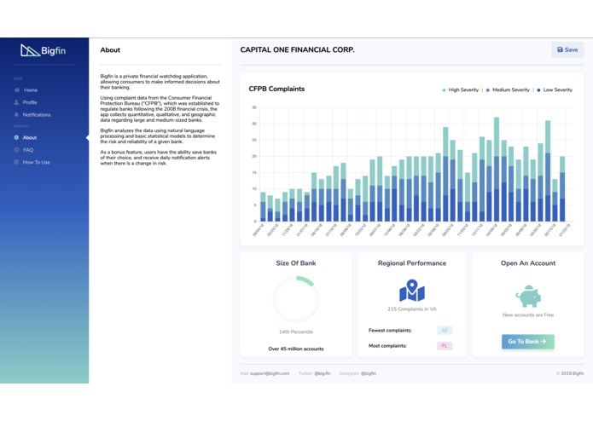Click the Open An Account card title
The width and height of the screenshot is (593, 421).
[528, 263]
